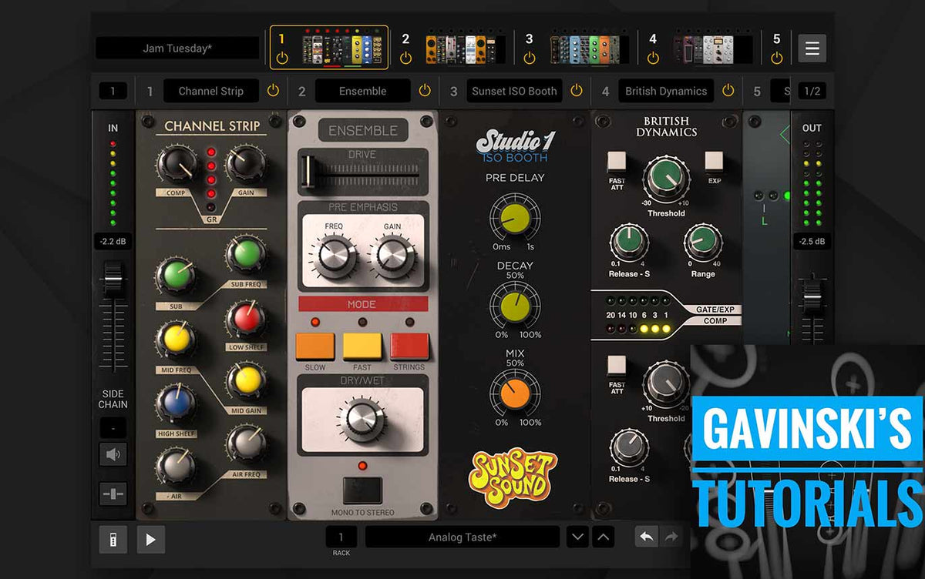Click the output -2.5 dB value
This screenshot has width=925, height=579.
click(x=812, y=241)
